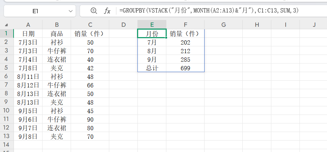Click the total value 699 cell
Image resolution: width=327 pixels, height=152 pixels.
tap(185, 68)
